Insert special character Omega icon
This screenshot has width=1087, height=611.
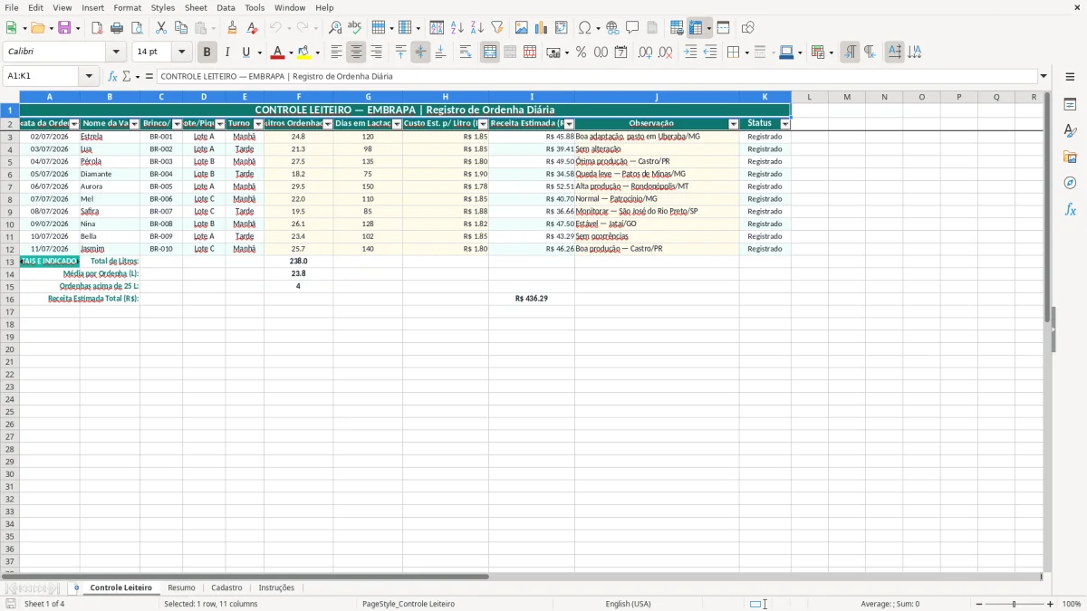(585, 28)
